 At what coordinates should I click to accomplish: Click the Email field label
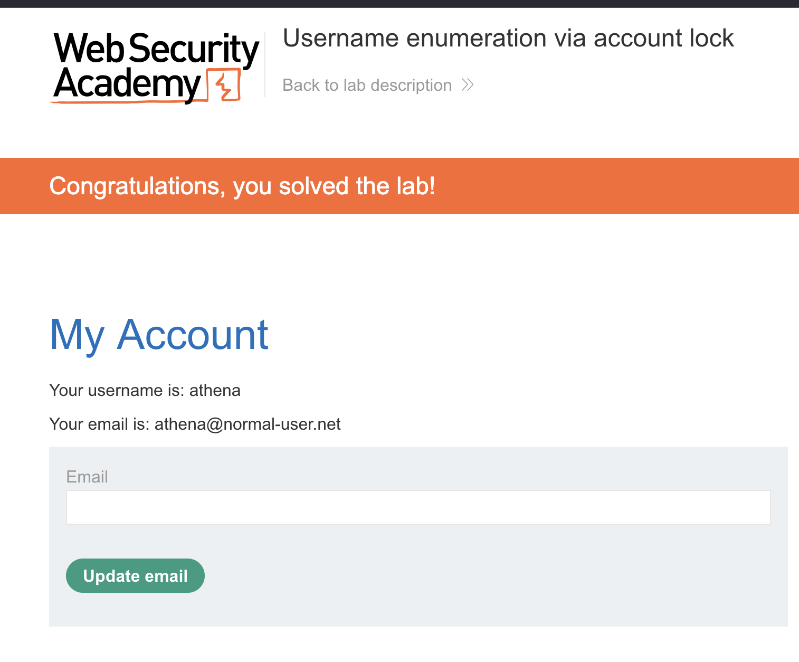point(87,477)
